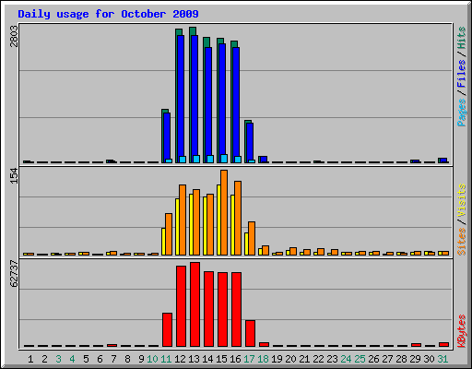Click day 18 on the x-axis
Image resolution: width=472 pixels, height=369 pixels.
pos(263,359)
